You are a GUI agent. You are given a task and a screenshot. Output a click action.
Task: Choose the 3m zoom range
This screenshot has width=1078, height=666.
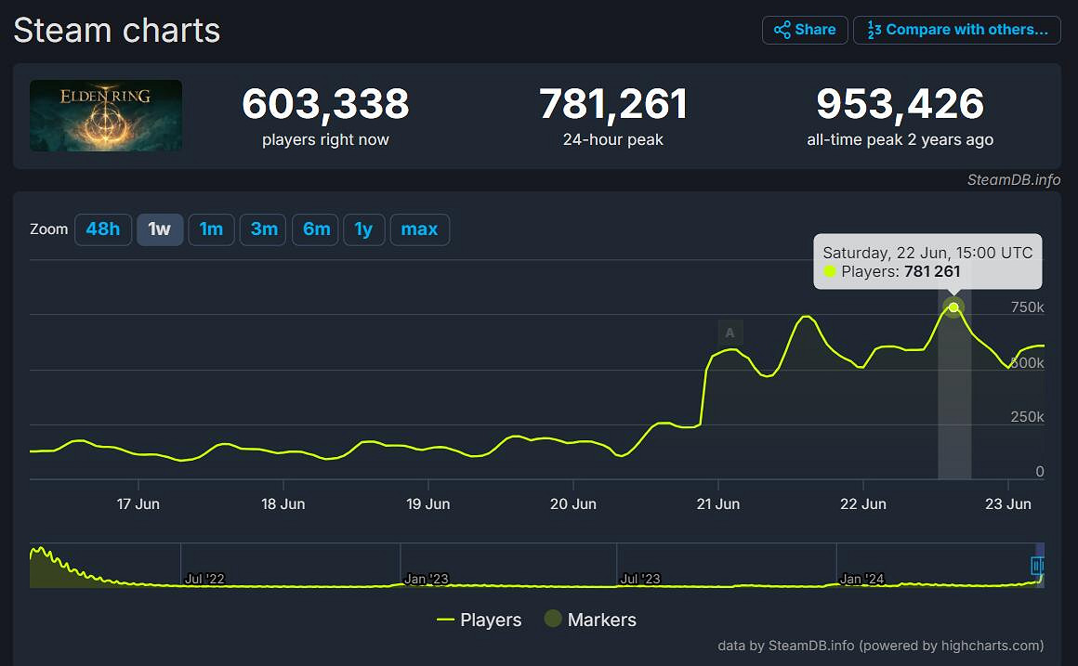click(x=263, y=229)
